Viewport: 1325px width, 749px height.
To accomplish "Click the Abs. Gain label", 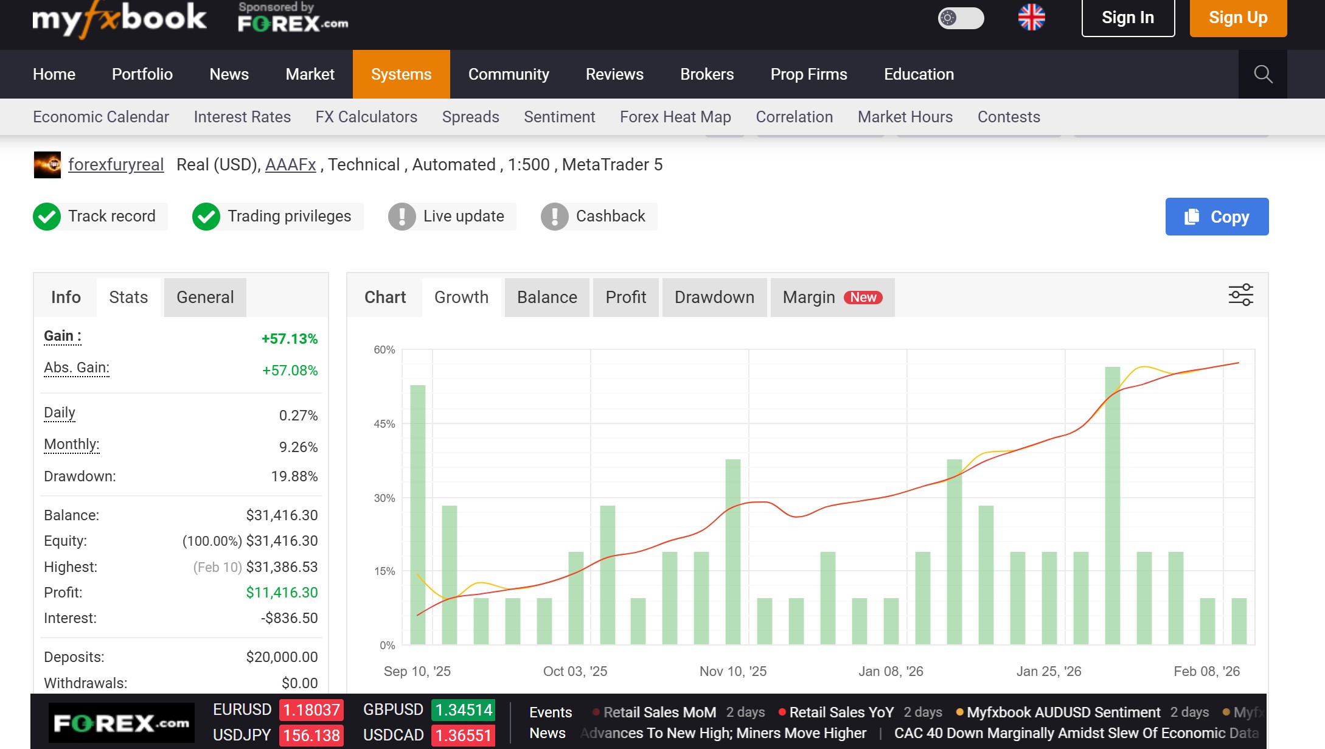I will tap(77, 368).
